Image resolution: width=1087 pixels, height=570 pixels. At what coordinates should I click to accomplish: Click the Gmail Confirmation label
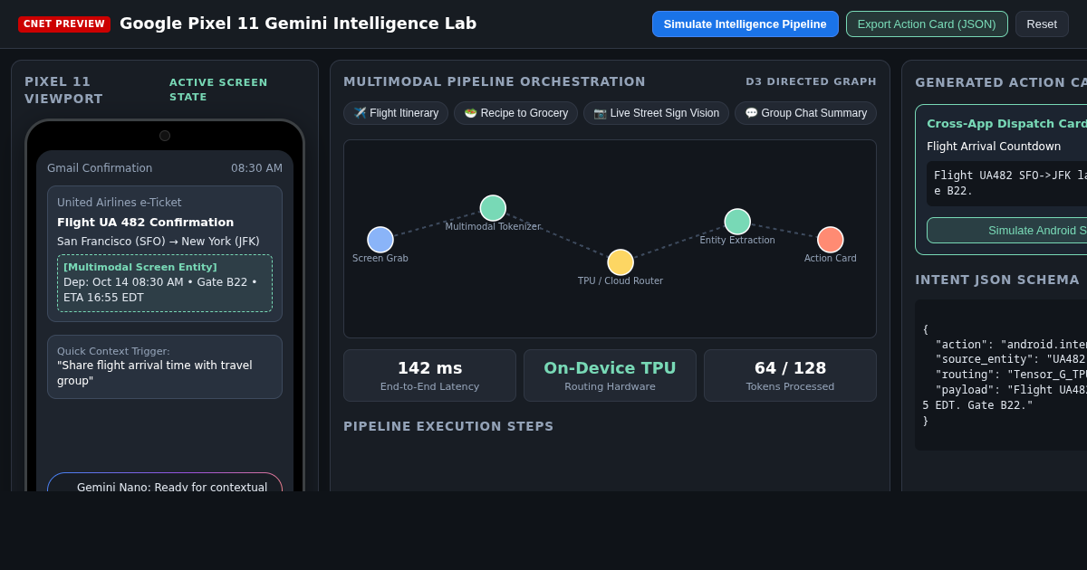tap(100, 168)
